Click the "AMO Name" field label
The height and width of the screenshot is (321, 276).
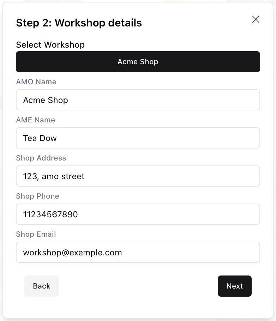pos(36,82)
